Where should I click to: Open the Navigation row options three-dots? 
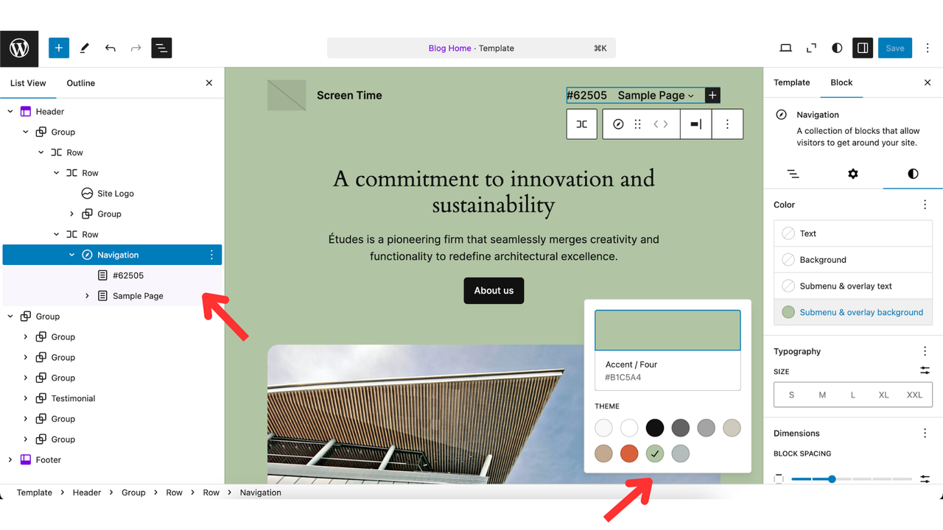click(211, 255)
